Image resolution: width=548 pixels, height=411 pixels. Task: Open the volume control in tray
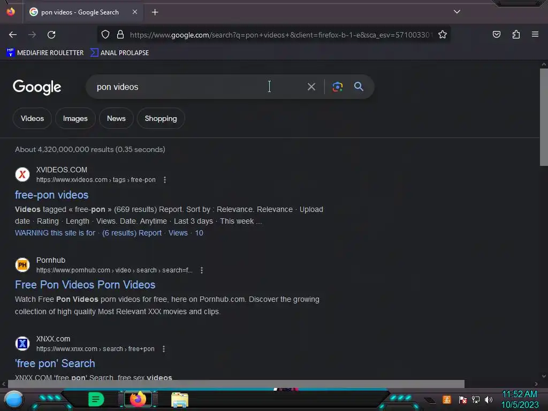[489, 399]
